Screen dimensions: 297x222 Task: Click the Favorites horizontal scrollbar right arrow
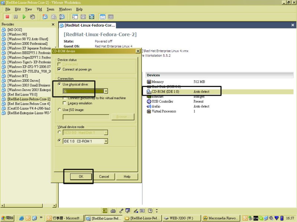55,206
